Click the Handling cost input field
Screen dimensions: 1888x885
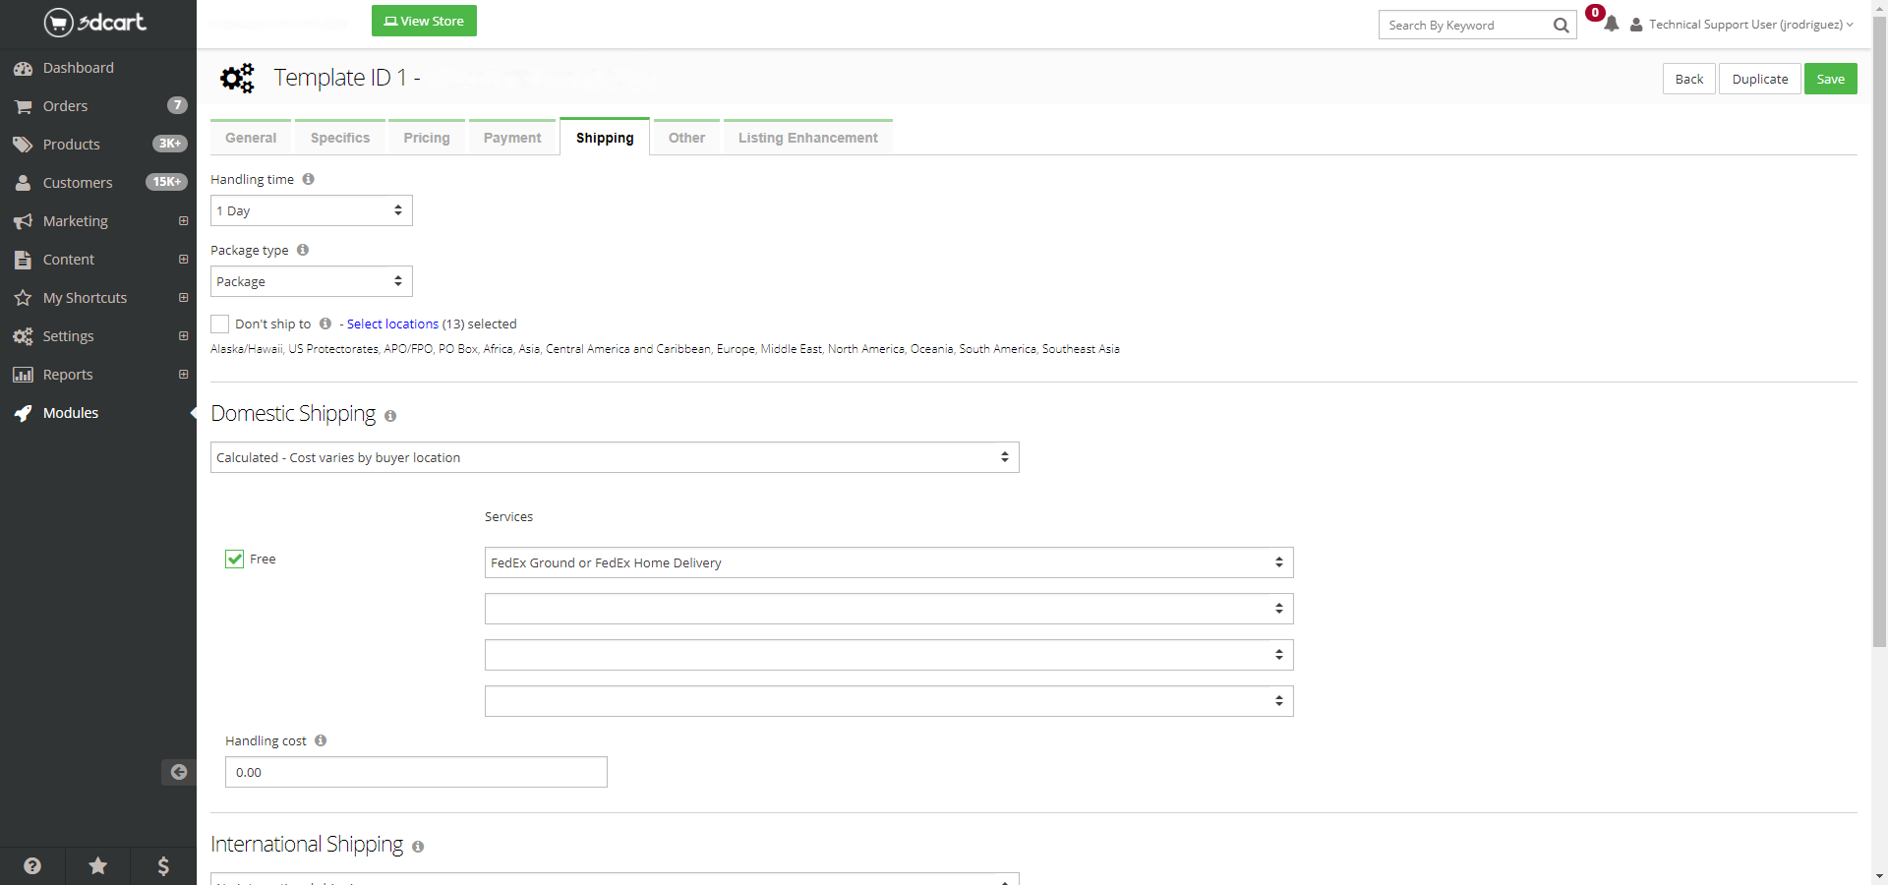[x=416, y=772]
